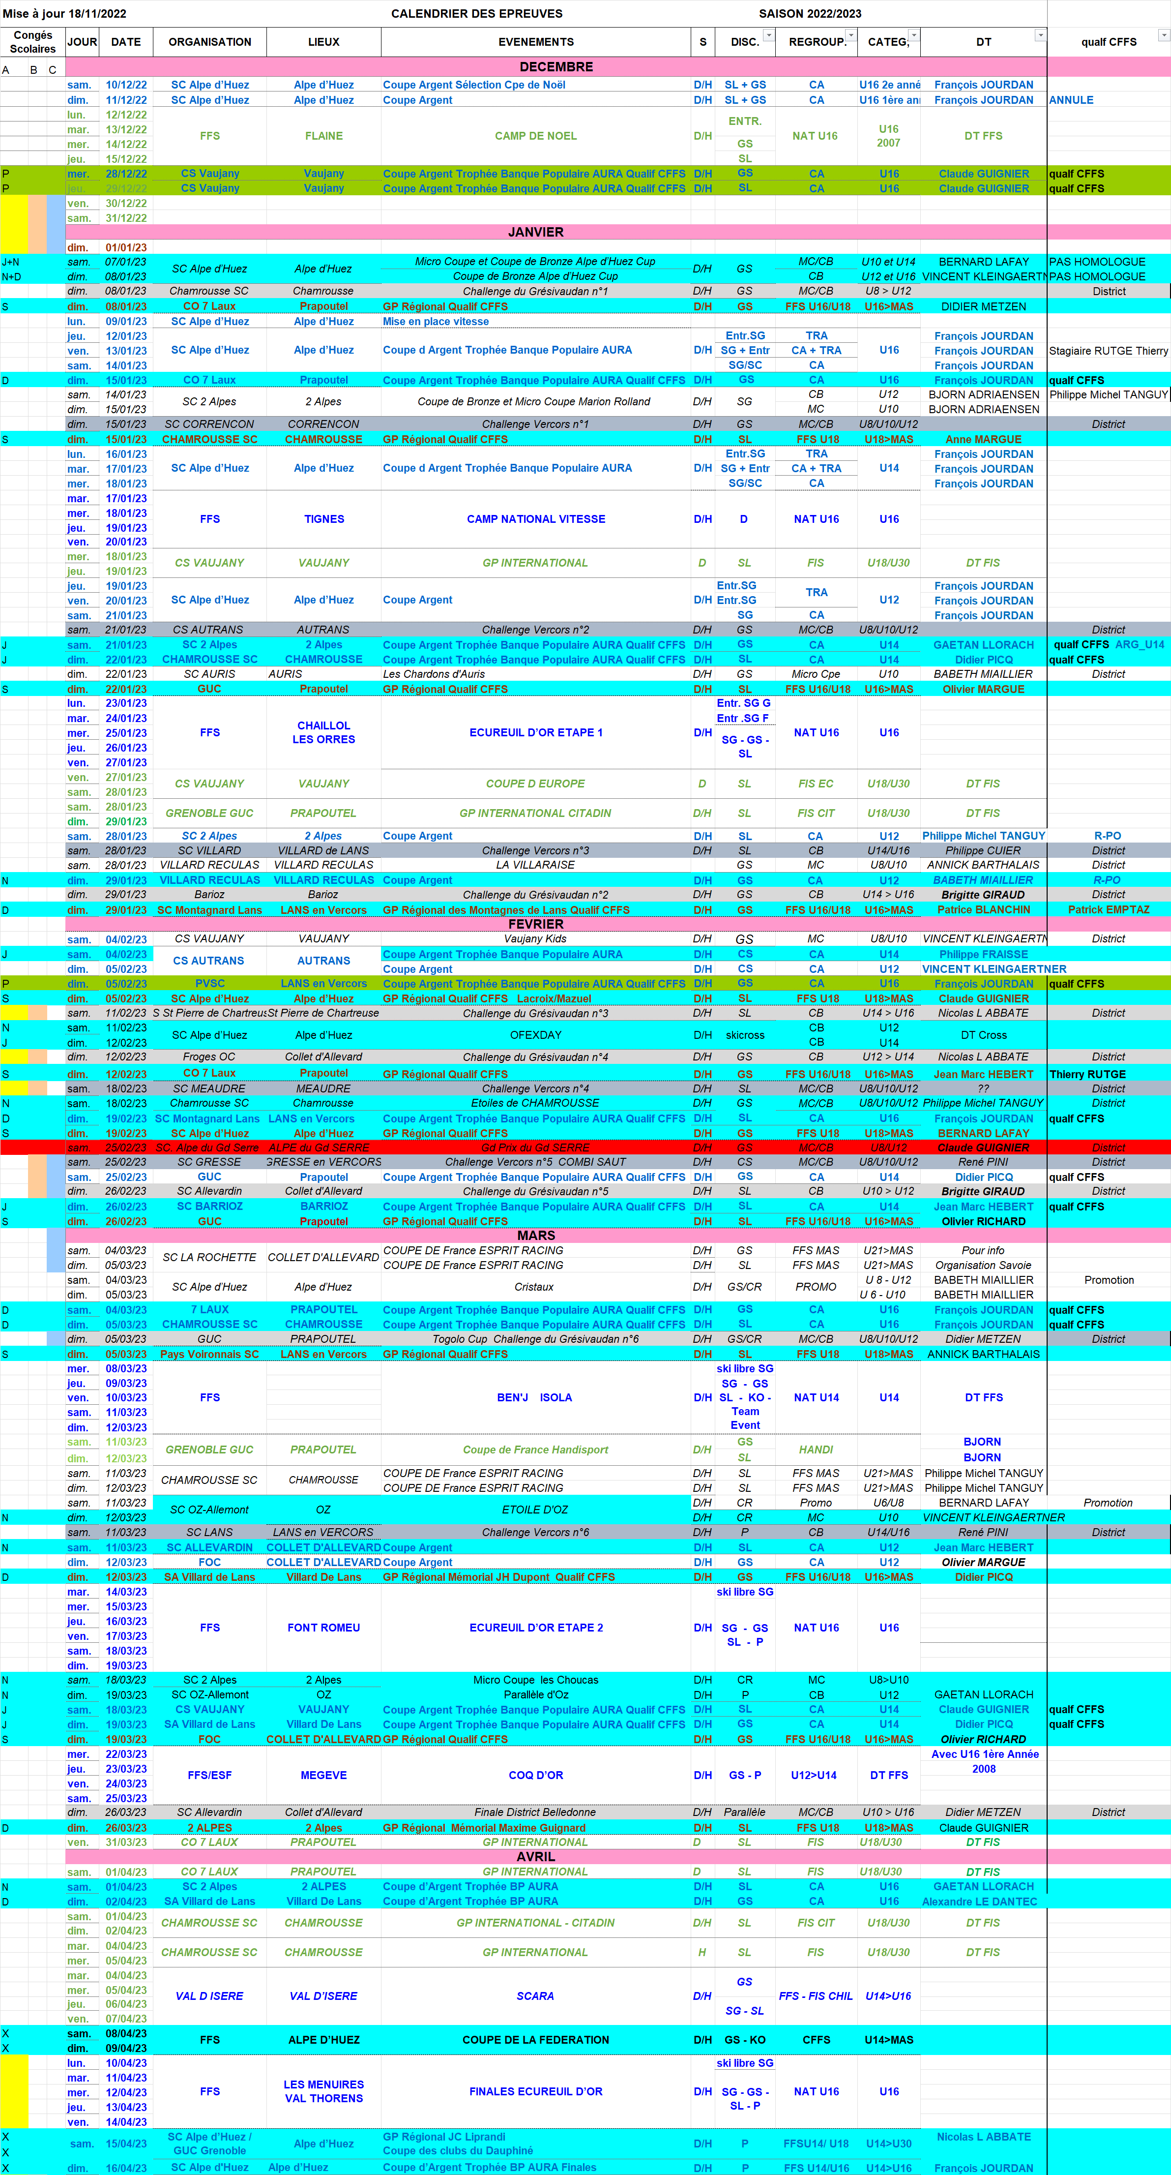Click the 'Challenge Vercors n°2' cell

pos(536,630)
